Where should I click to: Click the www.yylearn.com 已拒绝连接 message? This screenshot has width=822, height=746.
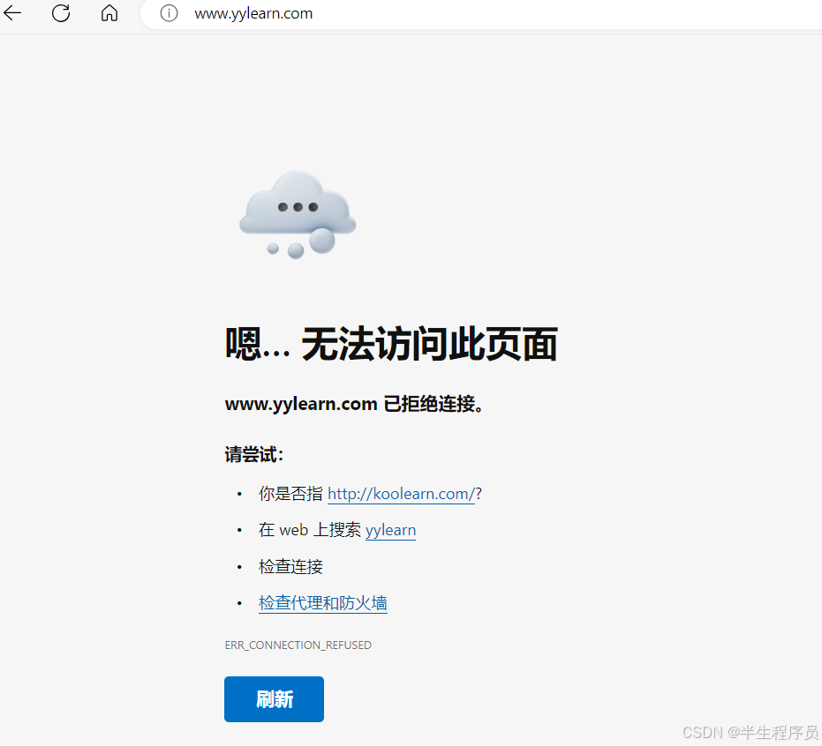coord(354,404)
